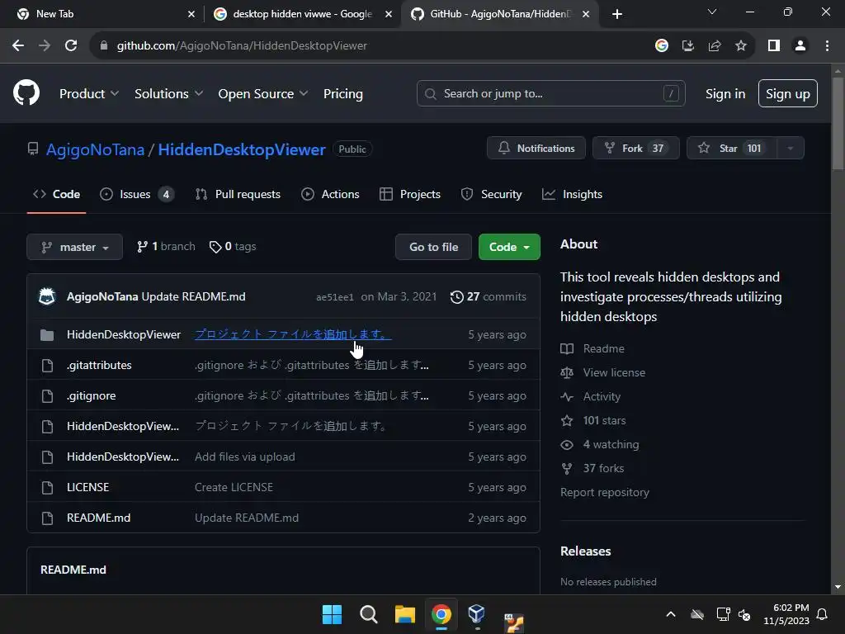Screen dimensions: 845x634
Task: Go back with browser back arrow
Action: (x=18, y=46)
